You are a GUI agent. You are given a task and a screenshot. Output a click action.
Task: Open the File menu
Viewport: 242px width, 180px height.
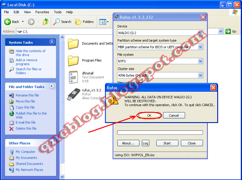click(6, 12)
